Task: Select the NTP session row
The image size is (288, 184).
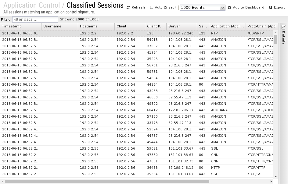Action: pyautogui.click(x=137, y=33)
